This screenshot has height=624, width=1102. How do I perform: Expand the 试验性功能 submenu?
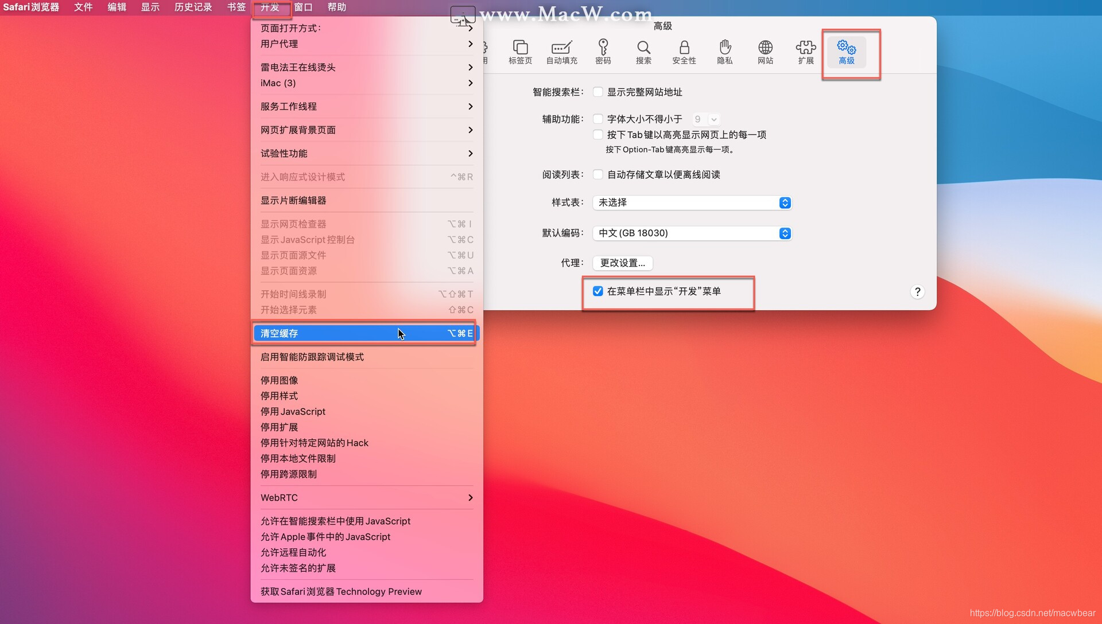(x=367, y=154)
